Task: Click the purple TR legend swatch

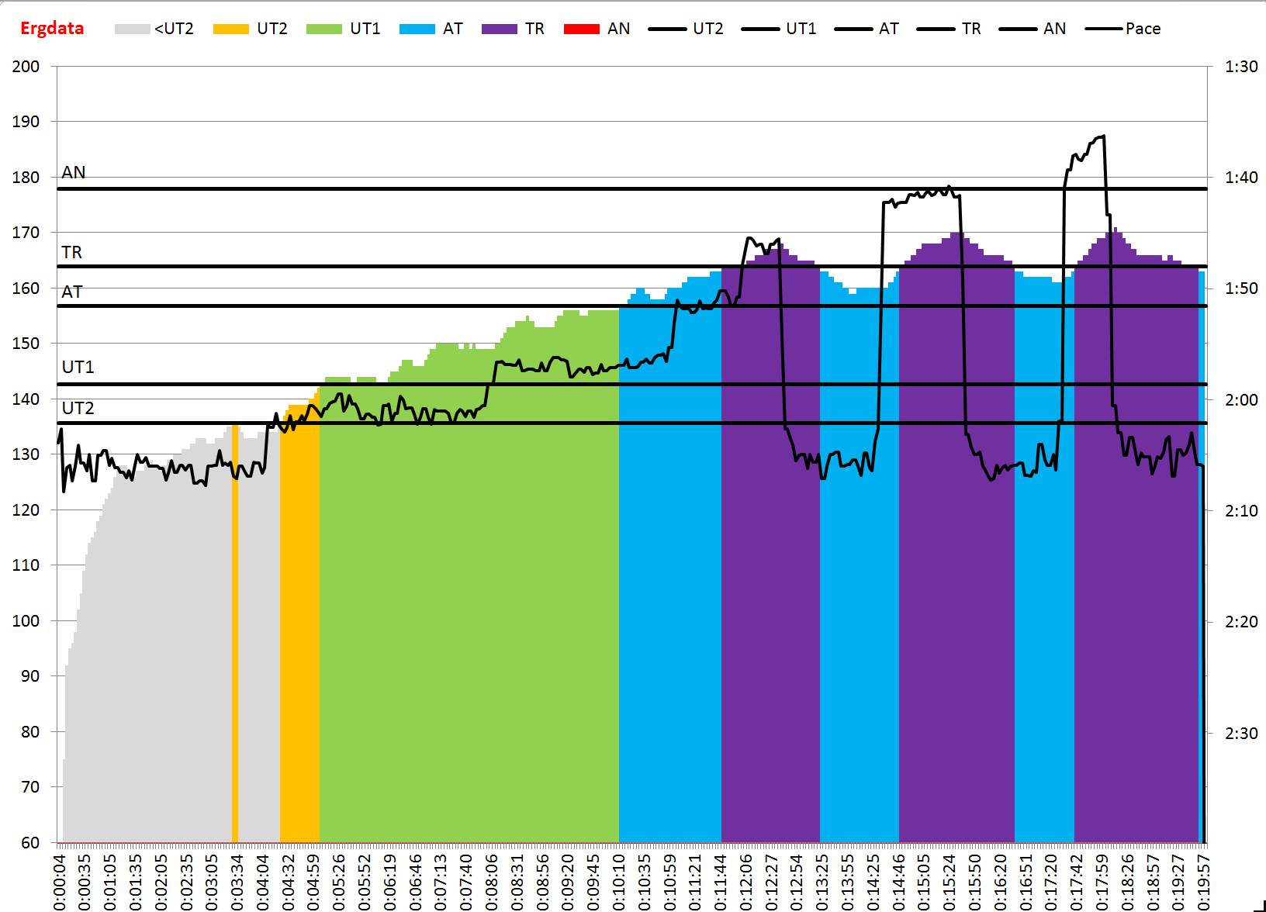Action: click(499, 29)
